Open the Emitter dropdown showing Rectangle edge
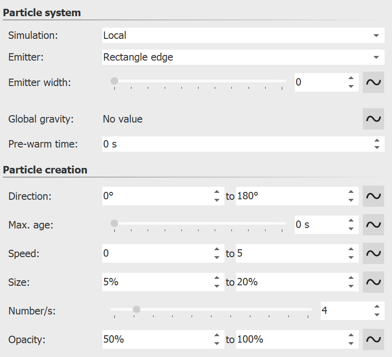The image size is (392, 357). click(x=243, y=57)
